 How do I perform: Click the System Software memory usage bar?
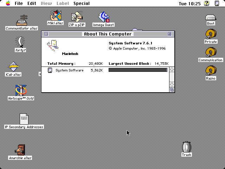pyautogui.click(x=138, y=70)
